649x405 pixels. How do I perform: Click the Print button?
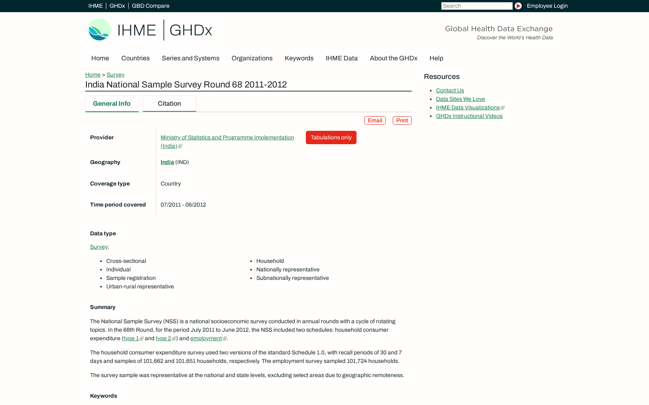[402, 120]
